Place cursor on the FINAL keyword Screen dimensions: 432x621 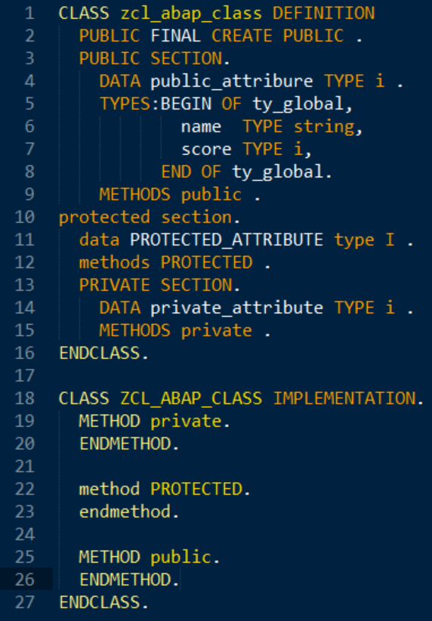click(x=176, y=36)
